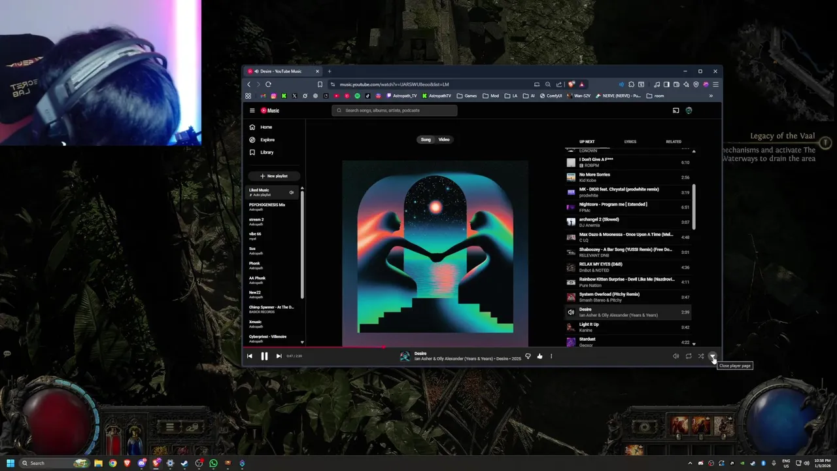Screen dimensions: 837x471
Task: Create a New playlist
Action: pos(273,176)
